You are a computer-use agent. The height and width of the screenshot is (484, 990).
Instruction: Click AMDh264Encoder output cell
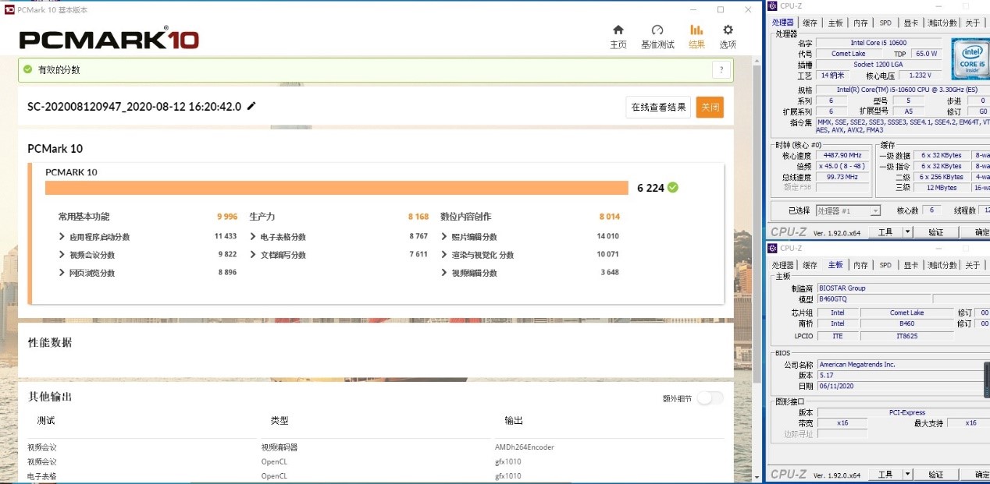pos(524,447)
